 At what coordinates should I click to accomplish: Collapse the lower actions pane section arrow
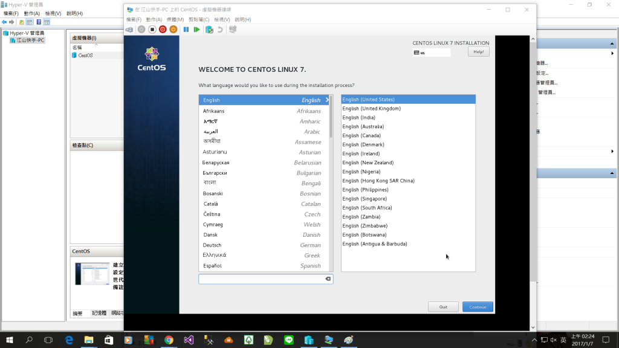click(x=612, y=173)
